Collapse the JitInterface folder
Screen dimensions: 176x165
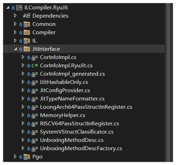(16, 49)
